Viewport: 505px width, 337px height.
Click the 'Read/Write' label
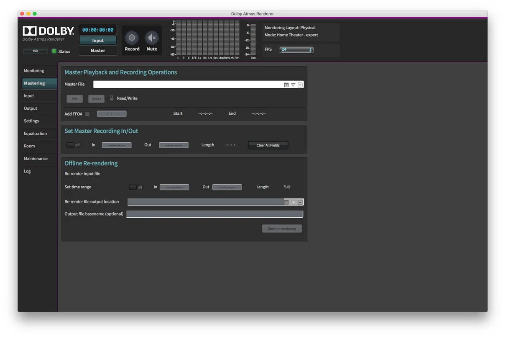tap(127, 98)
